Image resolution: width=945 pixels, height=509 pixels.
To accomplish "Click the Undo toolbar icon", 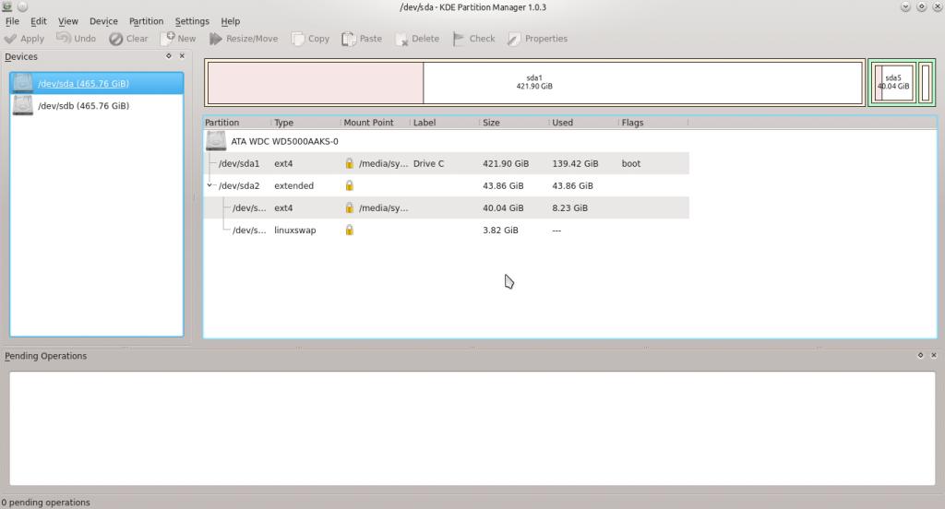I will coord(64,39).
